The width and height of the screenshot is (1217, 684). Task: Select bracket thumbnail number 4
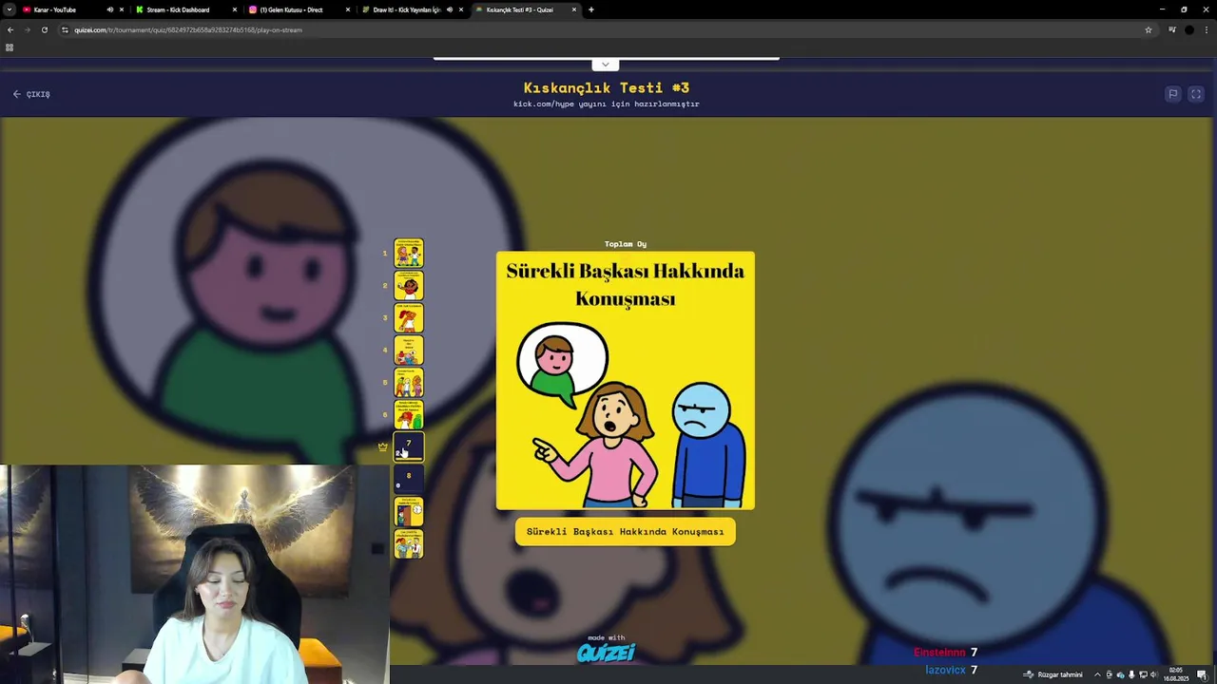coord(409,350)
